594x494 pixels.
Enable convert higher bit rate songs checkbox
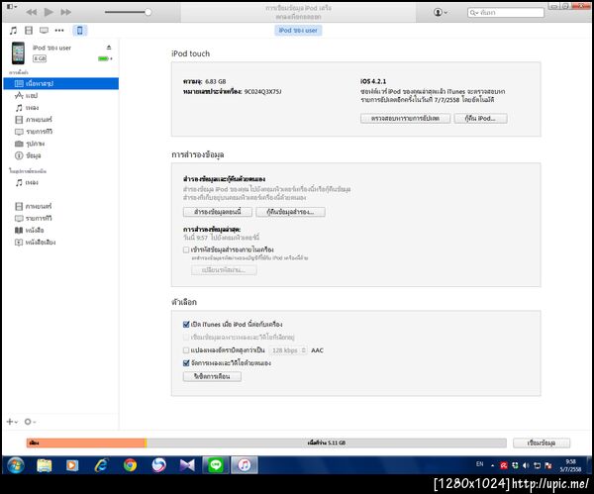click(x=186, y=350)
